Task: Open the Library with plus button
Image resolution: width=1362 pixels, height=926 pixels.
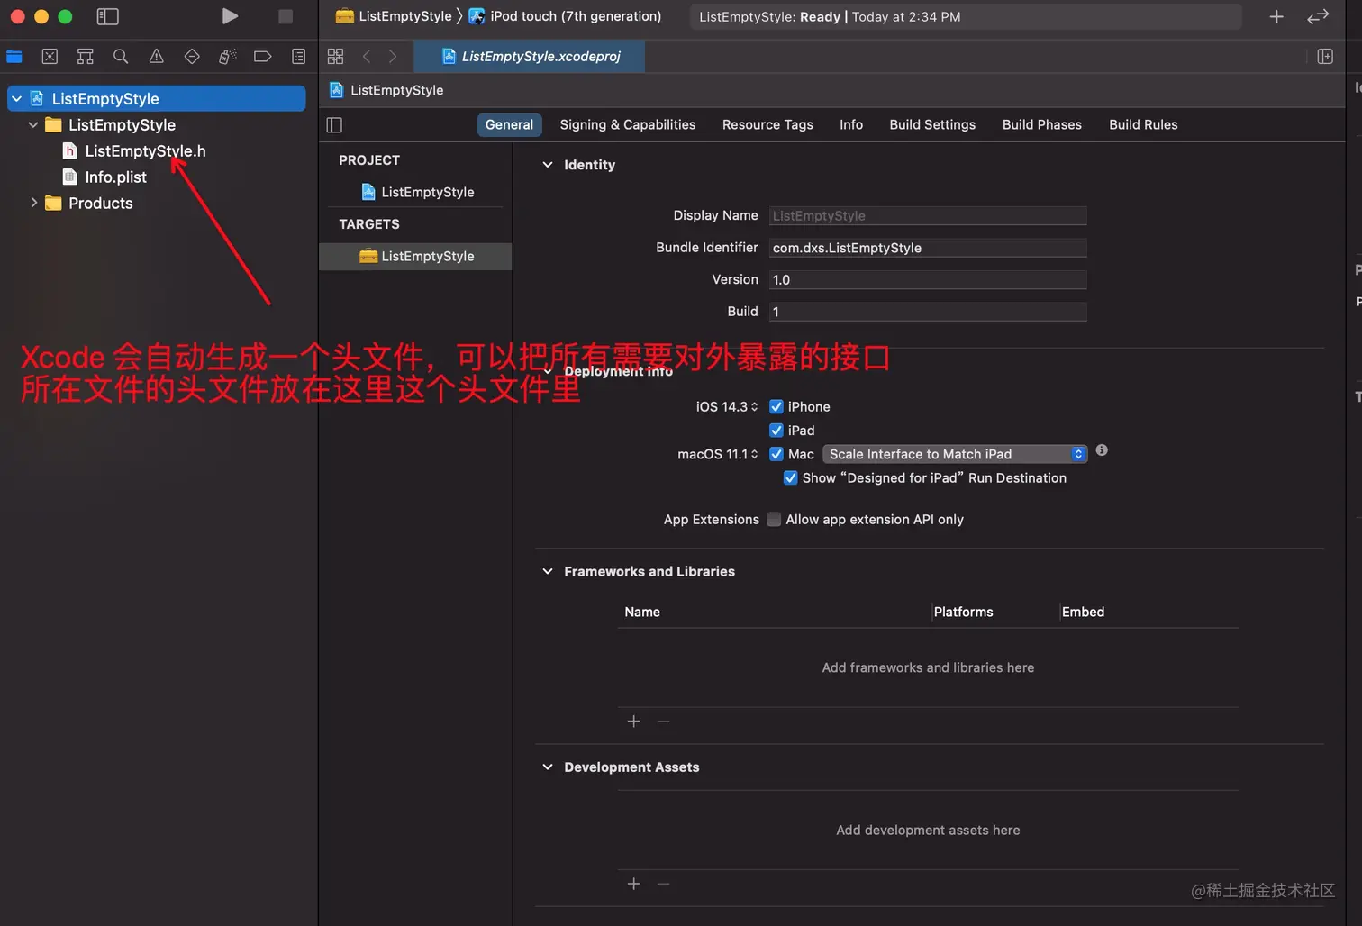Action: pos(1276,16)
